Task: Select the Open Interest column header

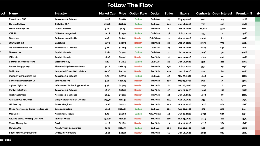Action: (222, 14)
